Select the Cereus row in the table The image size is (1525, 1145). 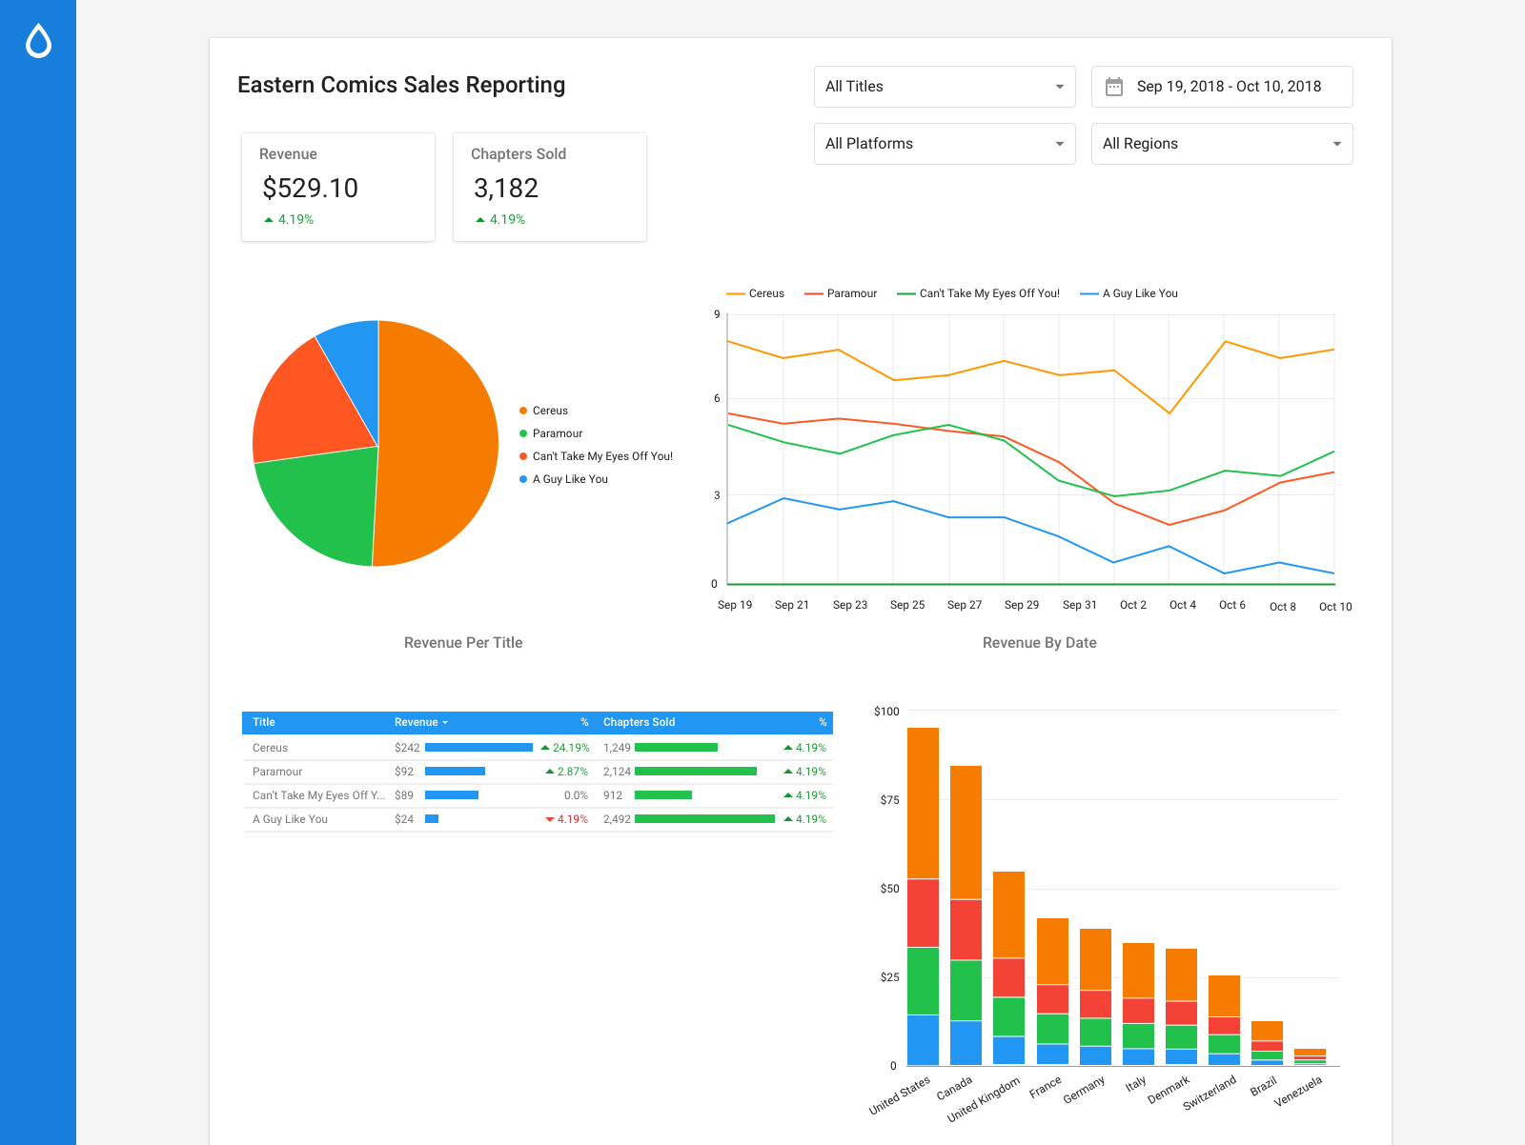coord(271,748)
